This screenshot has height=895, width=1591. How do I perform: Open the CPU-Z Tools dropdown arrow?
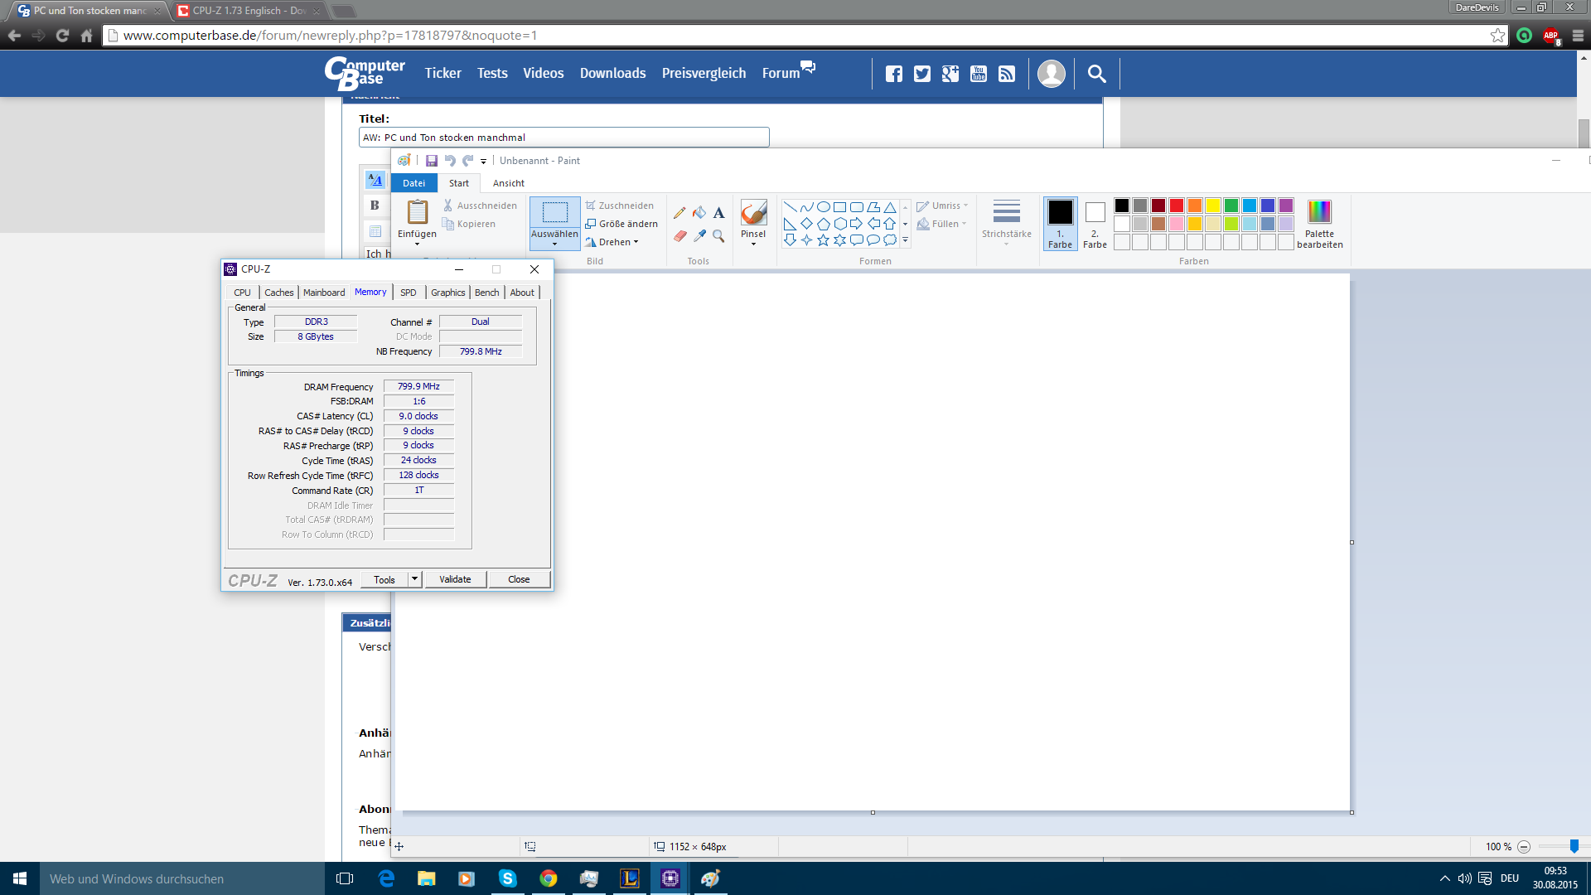[x=414, y=579]
